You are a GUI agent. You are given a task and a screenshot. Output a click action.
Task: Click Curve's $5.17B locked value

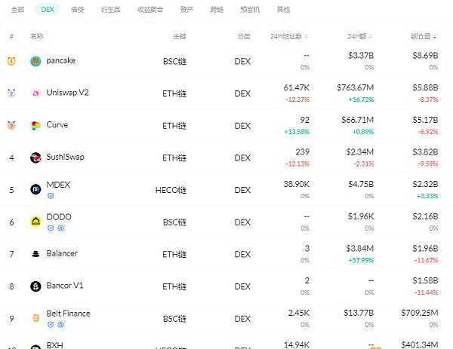coord(425,120)
